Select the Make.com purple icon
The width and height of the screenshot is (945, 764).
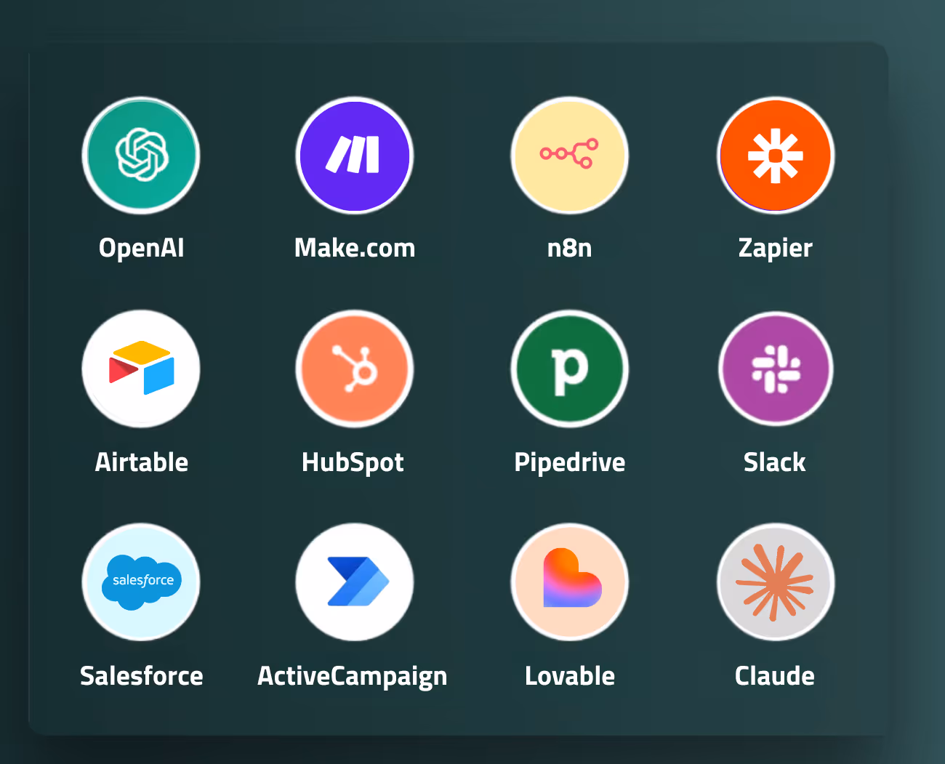(355, 156)
